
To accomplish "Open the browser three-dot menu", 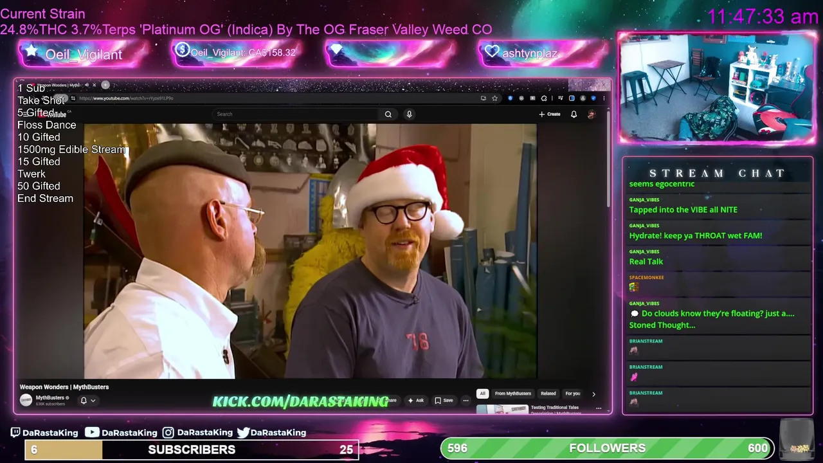I will tap(604, 98).
